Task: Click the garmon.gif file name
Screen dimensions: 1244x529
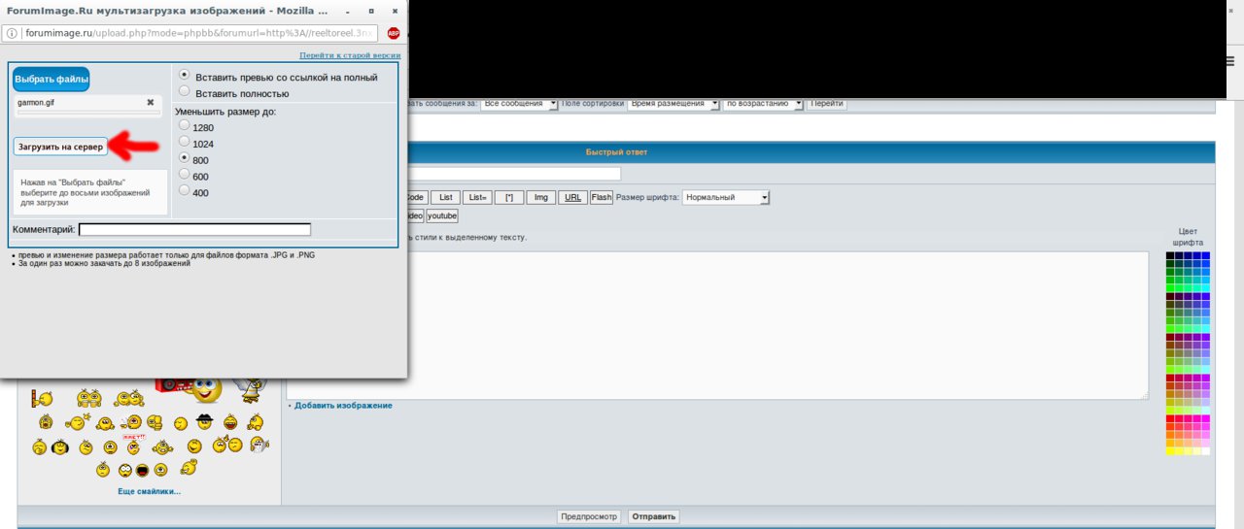Action: 35,102
